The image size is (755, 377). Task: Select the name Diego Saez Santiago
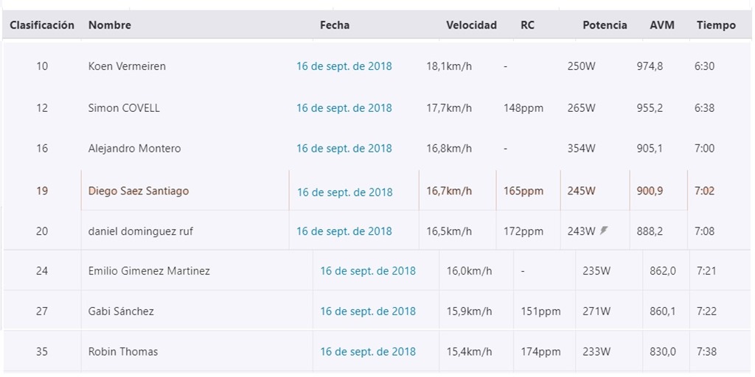(139, 191)
